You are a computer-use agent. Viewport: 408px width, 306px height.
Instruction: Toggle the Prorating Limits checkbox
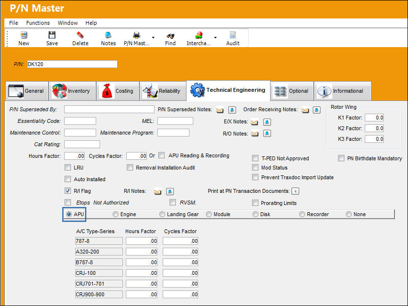(255, 203)
